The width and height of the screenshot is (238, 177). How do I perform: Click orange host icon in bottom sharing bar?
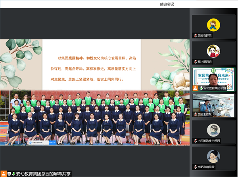[x=4, y=173]
